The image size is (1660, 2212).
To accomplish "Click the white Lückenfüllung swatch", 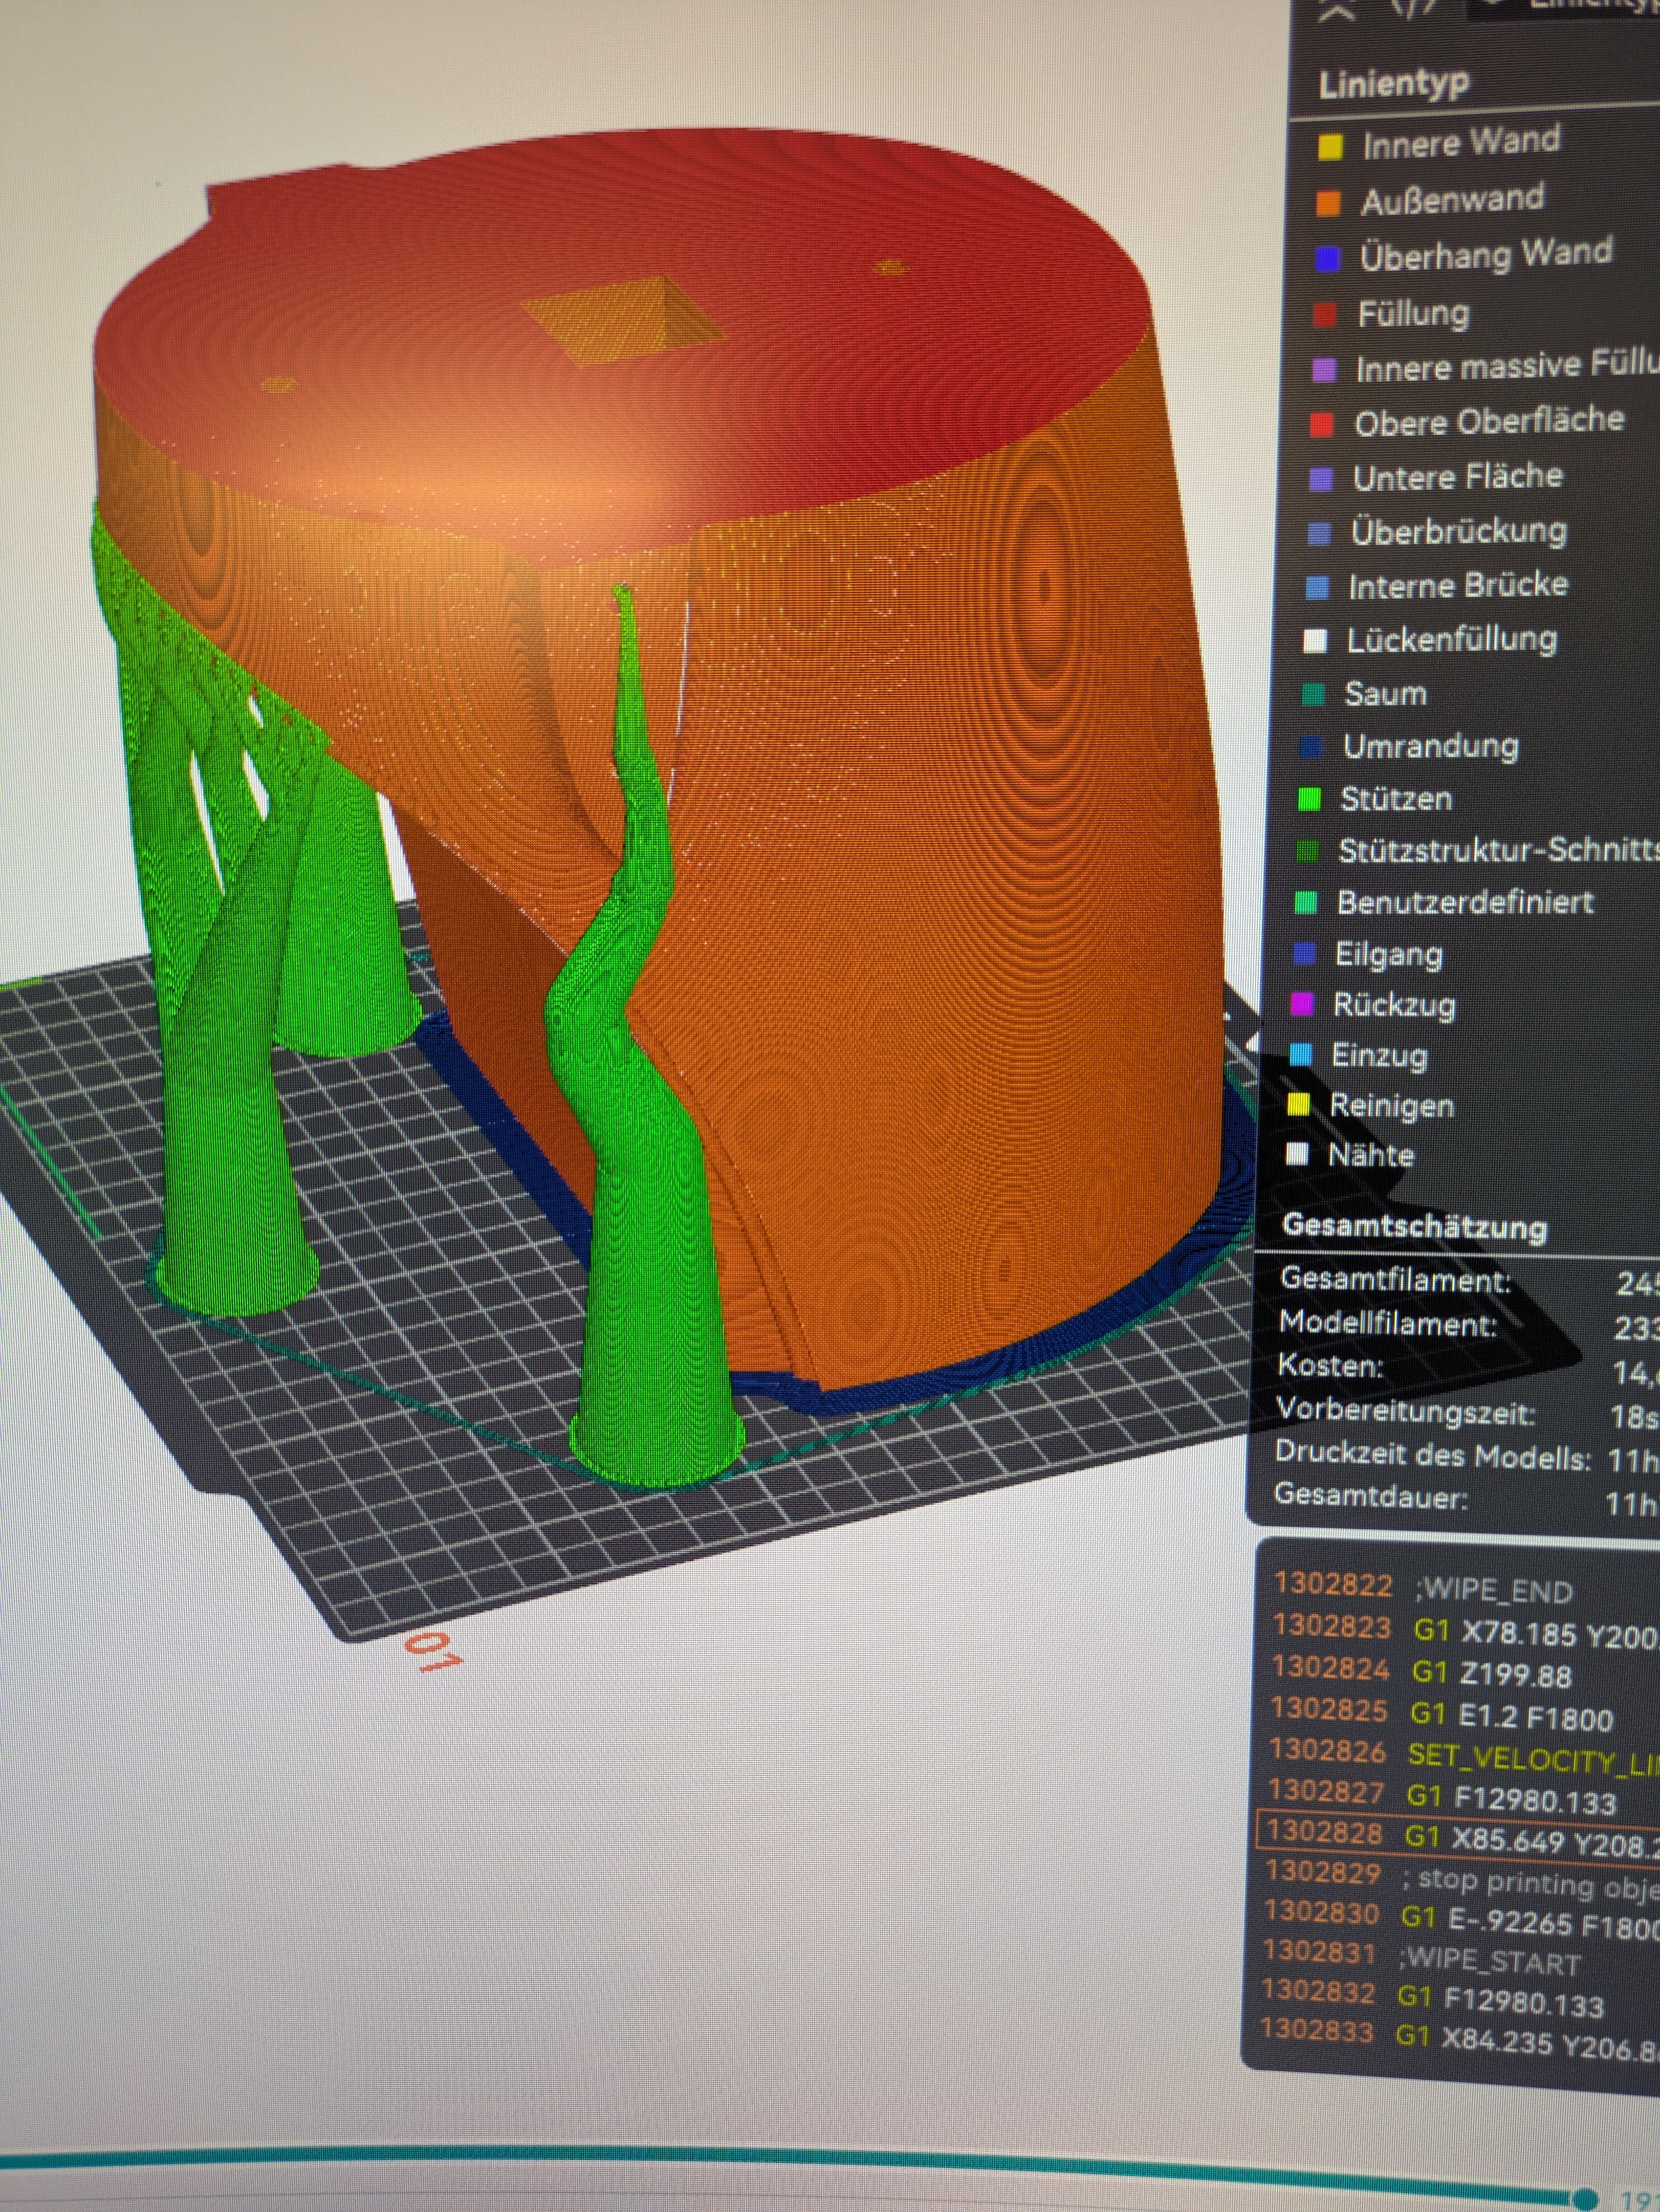I will 1315,642.
